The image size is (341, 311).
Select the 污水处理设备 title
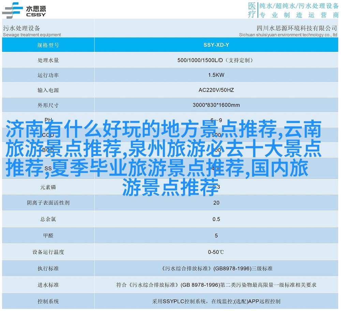point(21,28)
